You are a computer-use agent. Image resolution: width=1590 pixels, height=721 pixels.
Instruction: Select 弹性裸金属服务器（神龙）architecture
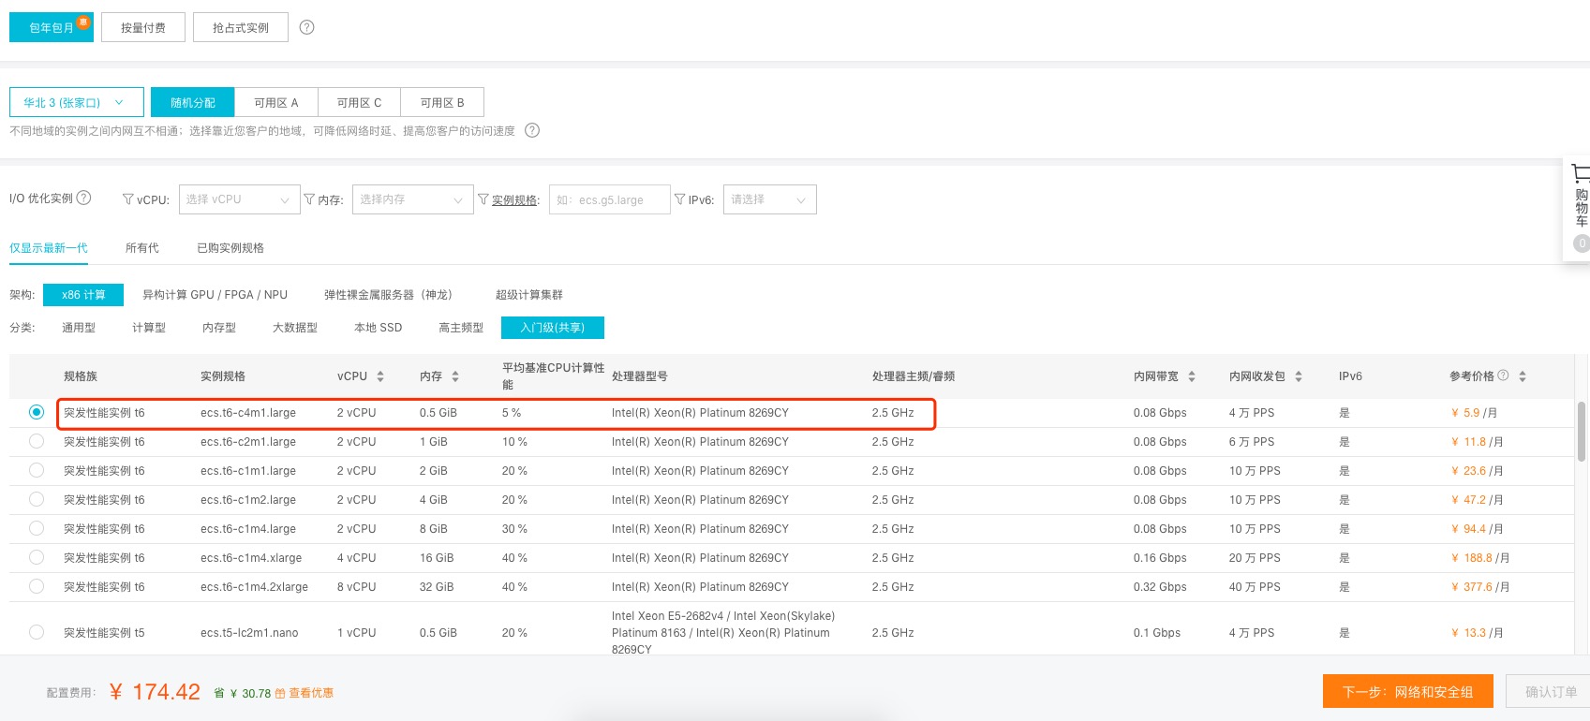pyautogui.click(x=388, y=294)
